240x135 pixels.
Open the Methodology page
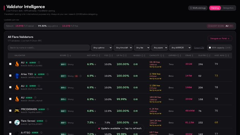point(198,8)
